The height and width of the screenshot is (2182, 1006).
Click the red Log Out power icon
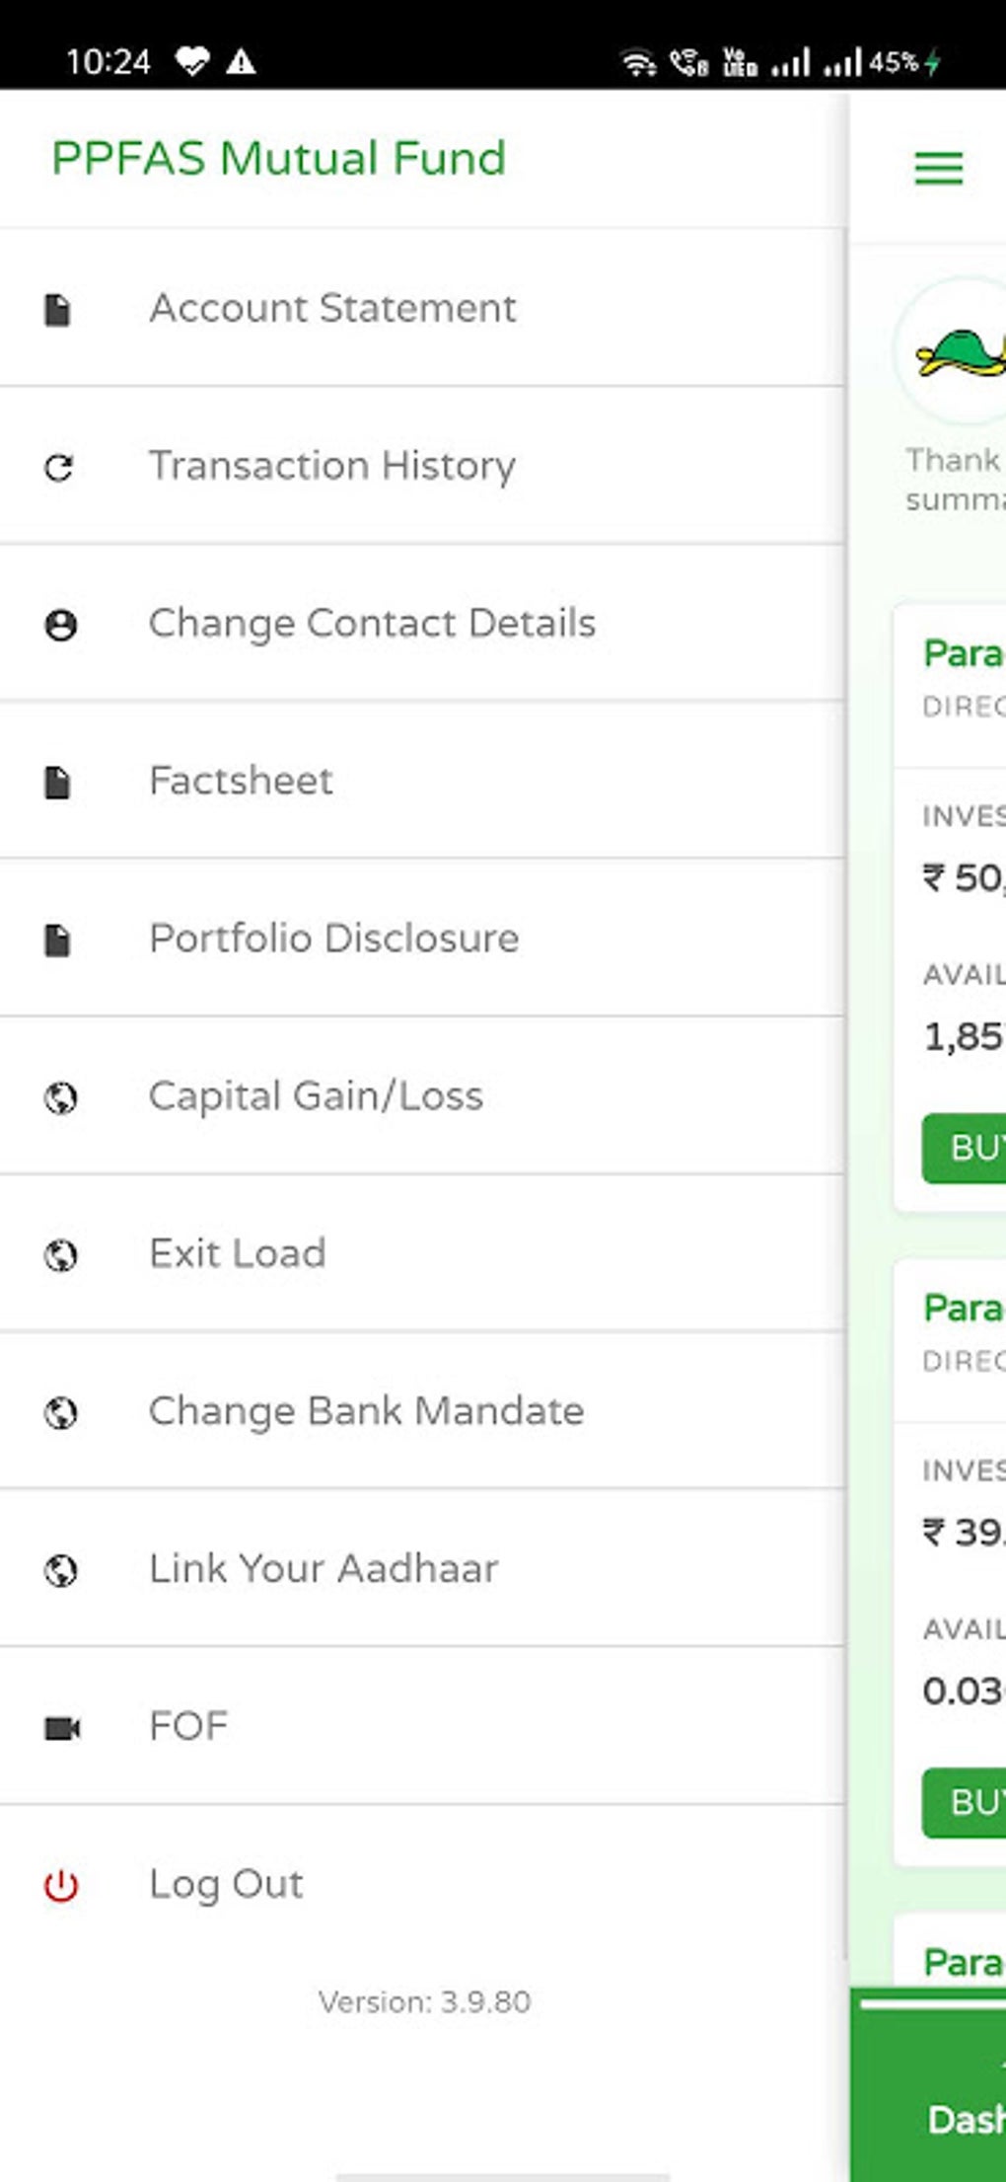pyautogui.click(x=60, y=1885)
